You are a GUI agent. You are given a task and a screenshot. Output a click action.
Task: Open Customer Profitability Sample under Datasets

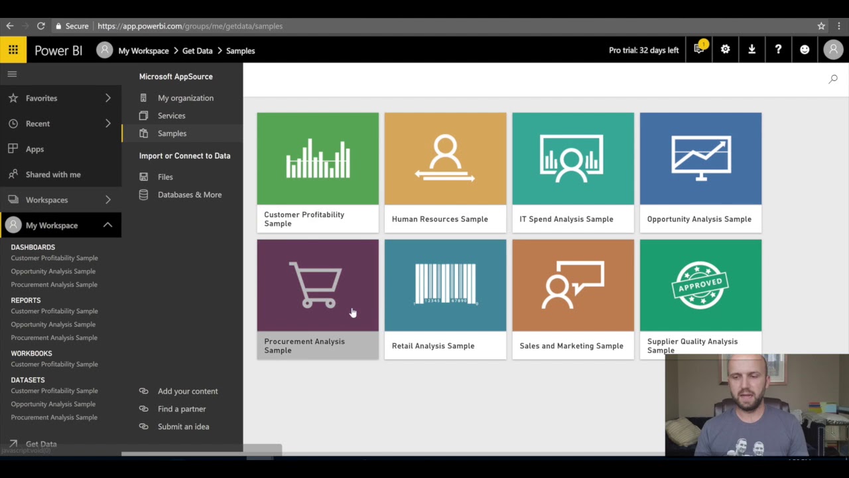(54, 390)
